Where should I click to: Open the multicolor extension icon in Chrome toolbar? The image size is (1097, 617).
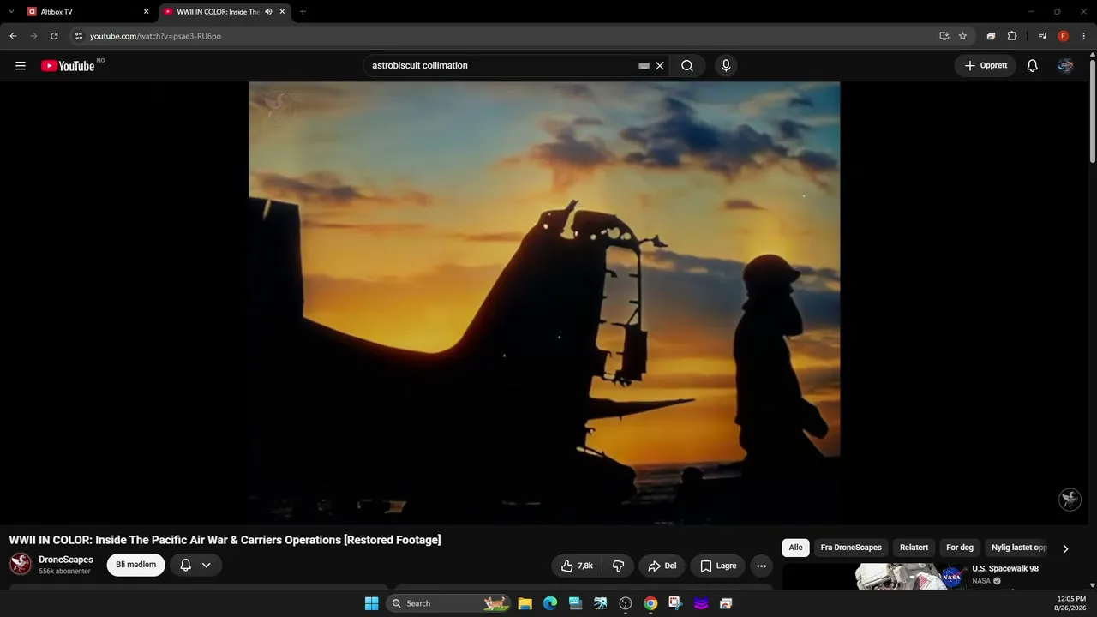pyautogui.click(x=991, y=36)
